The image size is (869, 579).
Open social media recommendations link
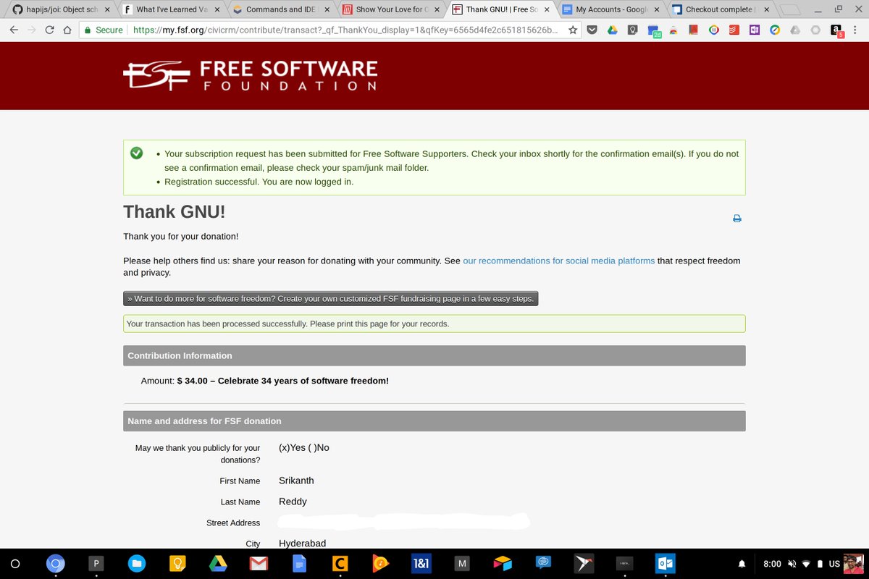click(559, 261)
